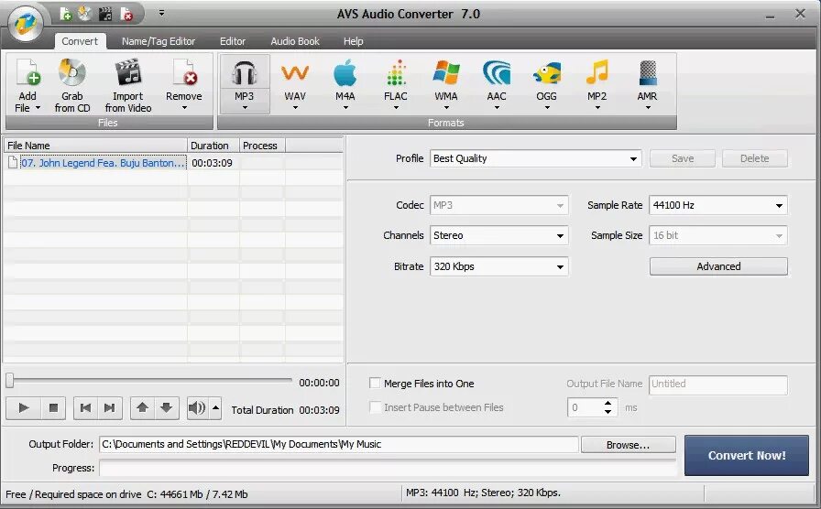Select the WAV format icon
Image resolution: width=821 pixels, height=509 pixels.
[x=295, y=73]
